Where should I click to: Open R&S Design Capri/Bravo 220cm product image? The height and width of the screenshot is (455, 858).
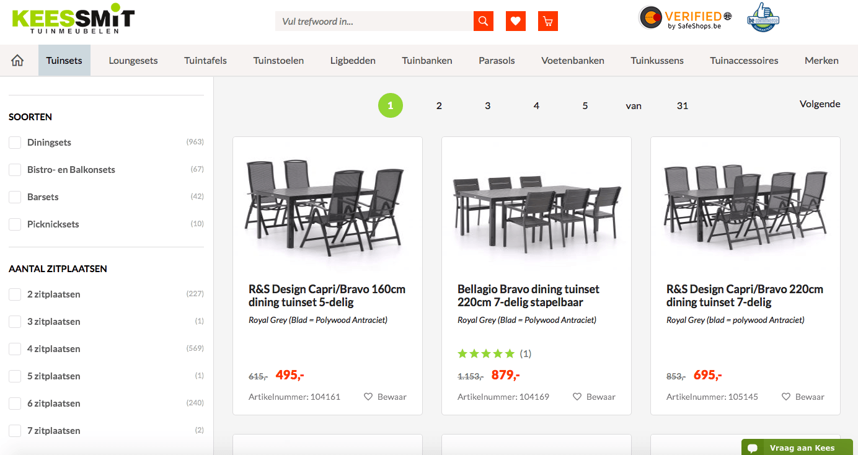click(x=745, y=206)
